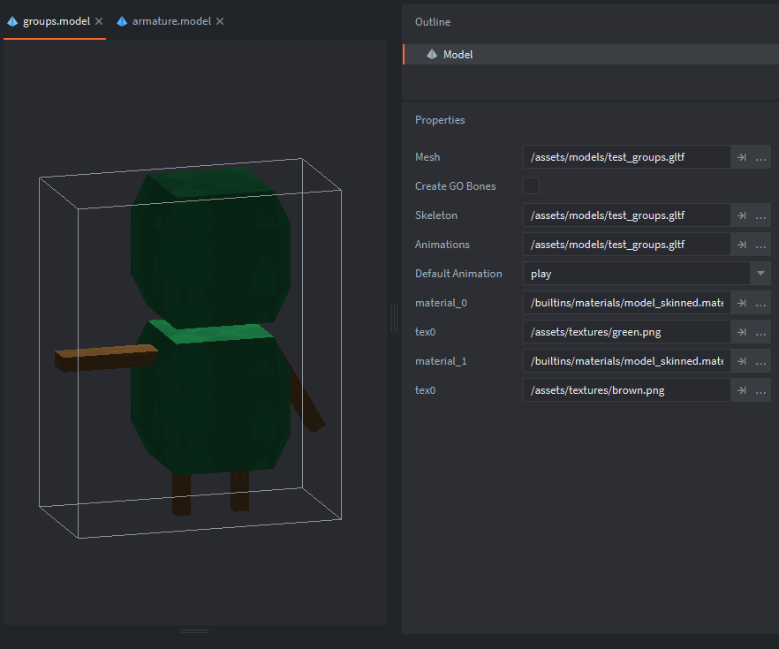The width and height of the screenshot is (779, 649).
Task: Click the ellipsis button next to material_0
Action: (761, 303)
